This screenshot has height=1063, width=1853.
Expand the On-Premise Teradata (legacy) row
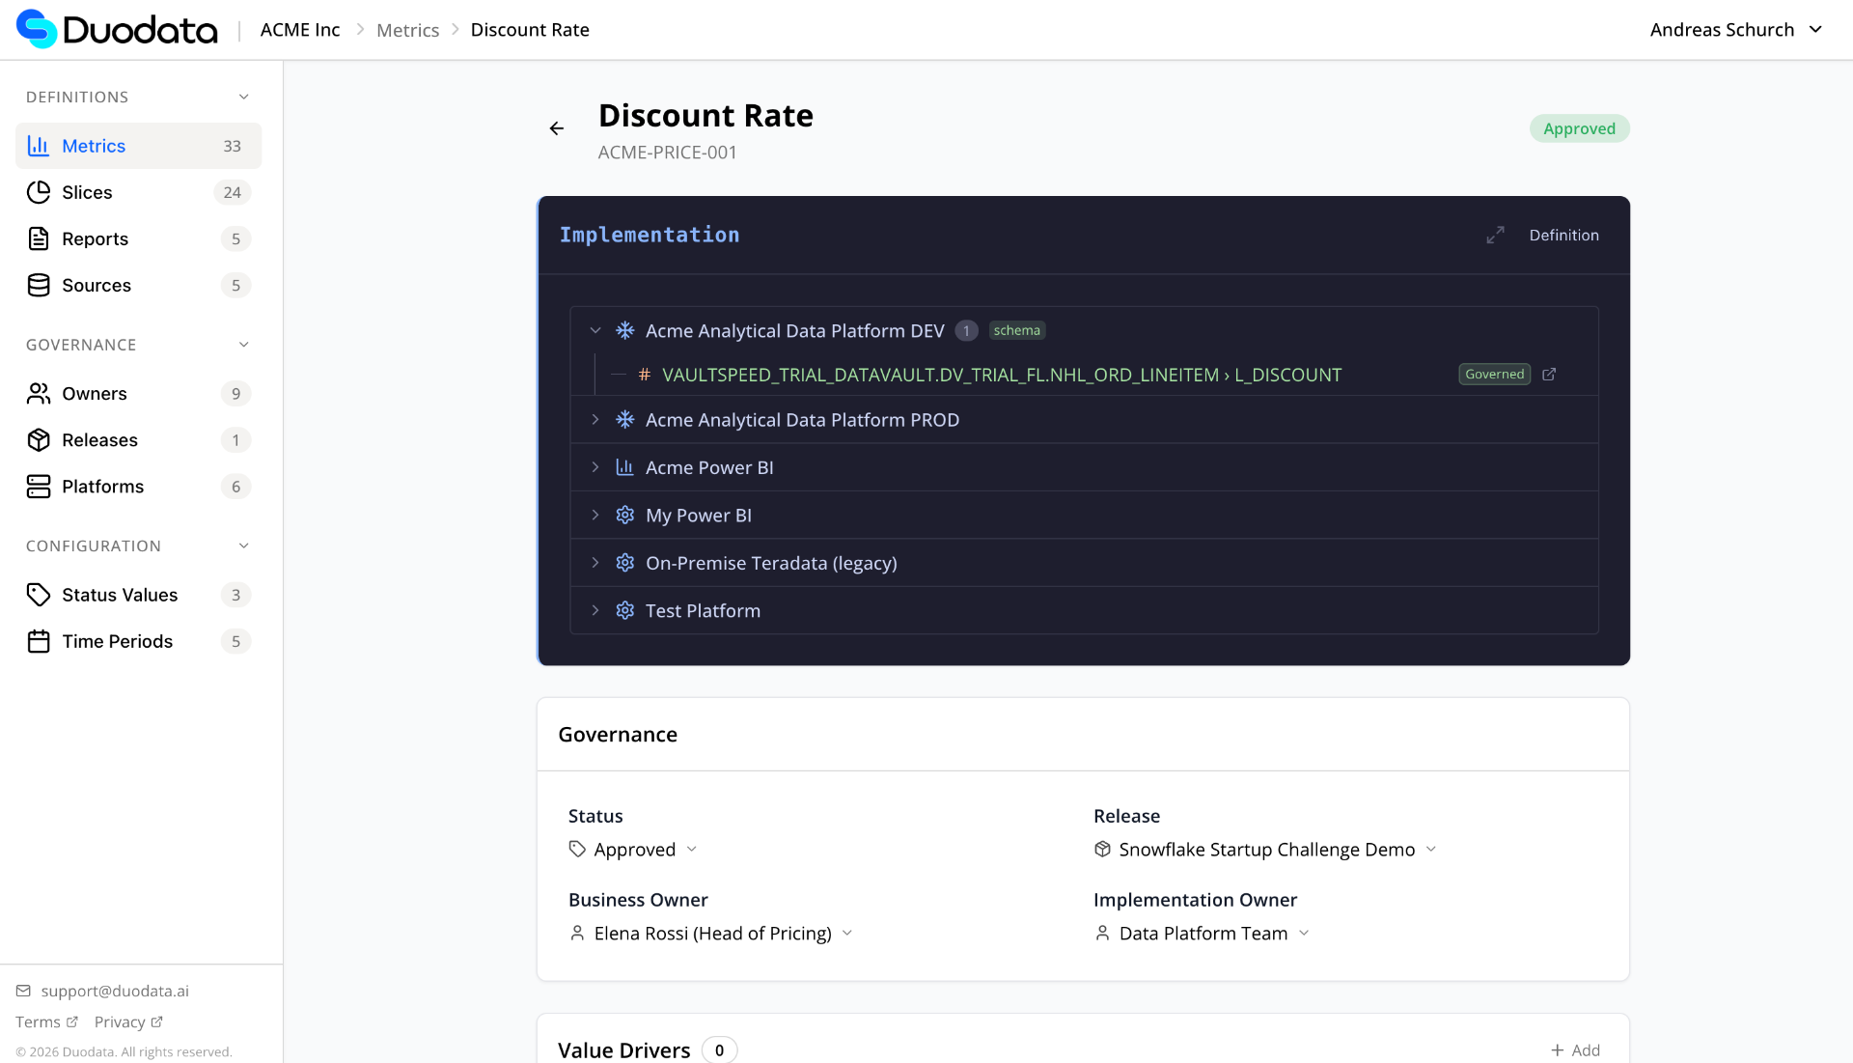[x=595, y=563]
